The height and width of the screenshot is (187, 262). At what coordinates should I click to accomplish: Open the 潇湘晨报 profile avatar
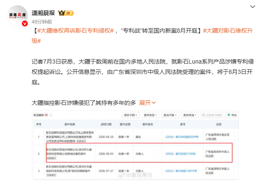17,16
